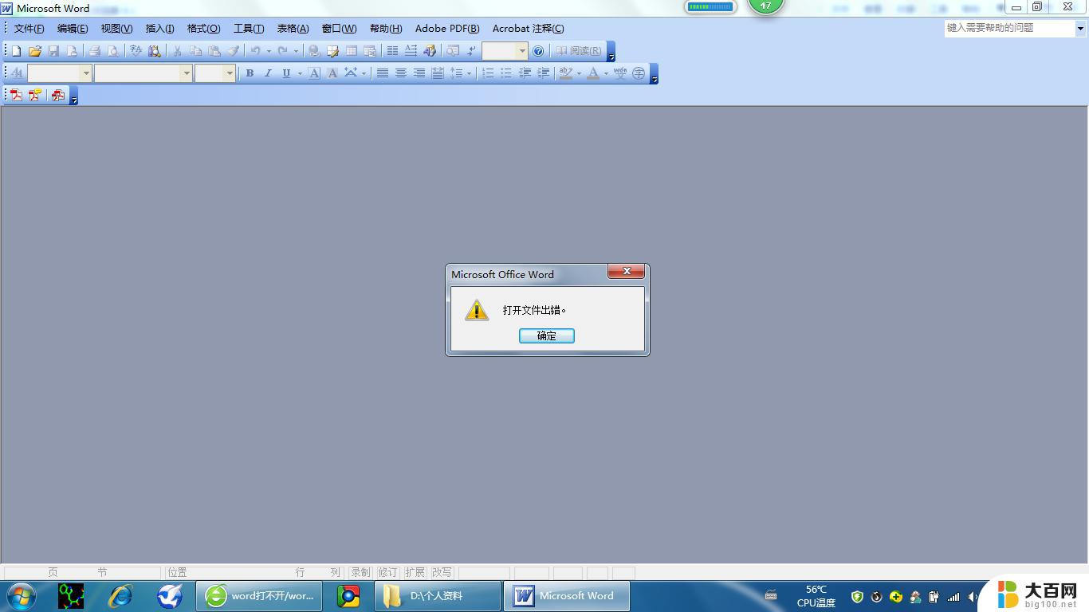
Task: Click the Decrease Indent icon
Action: click(525, 73)
